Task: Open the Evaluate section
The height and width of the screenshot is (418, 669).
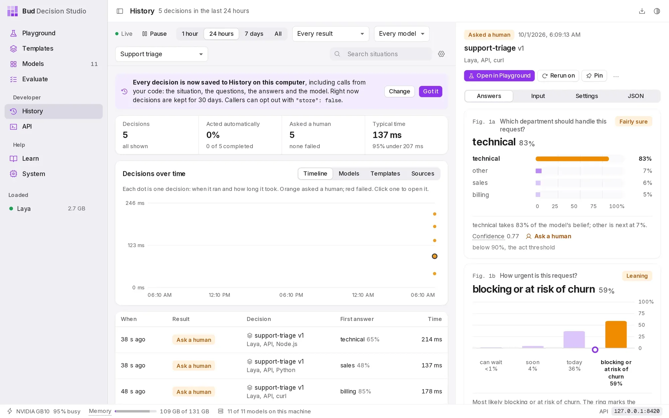Action: 54,79
